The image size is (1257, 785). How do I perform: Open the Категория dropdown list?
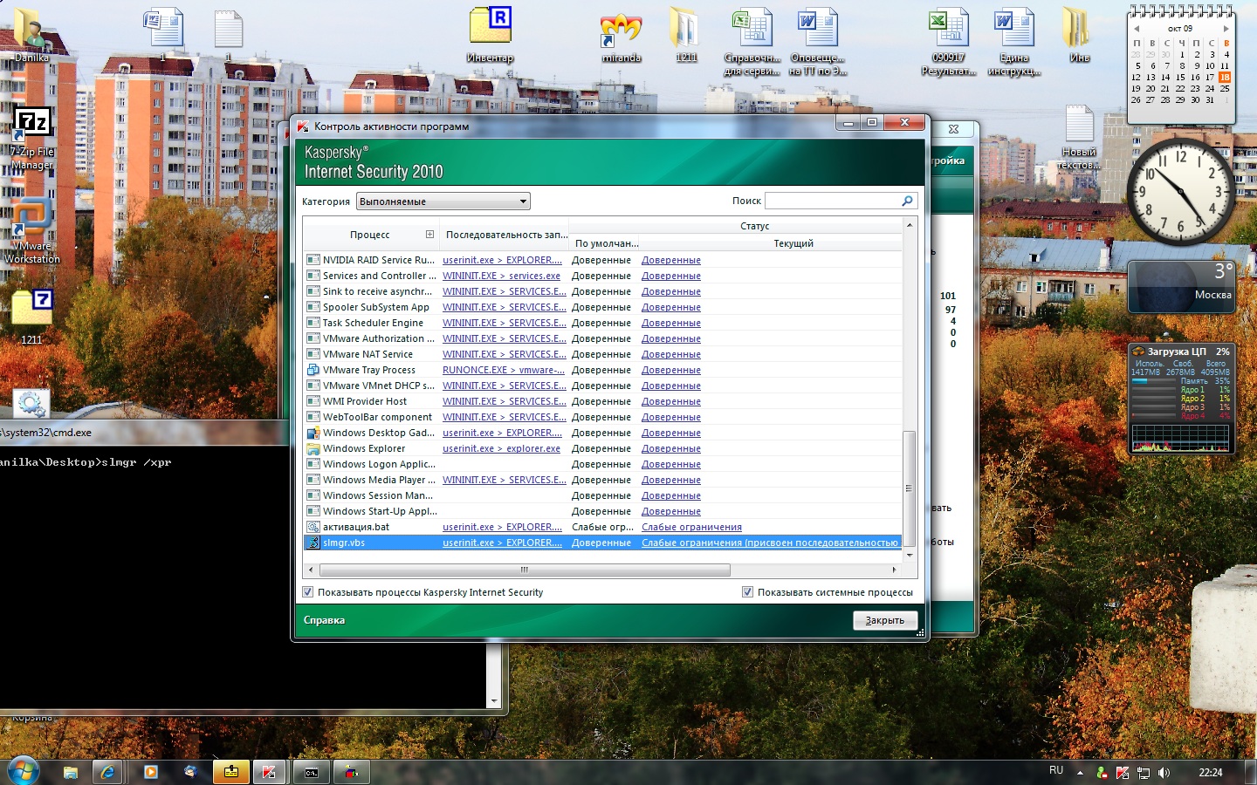click(443, 201)
